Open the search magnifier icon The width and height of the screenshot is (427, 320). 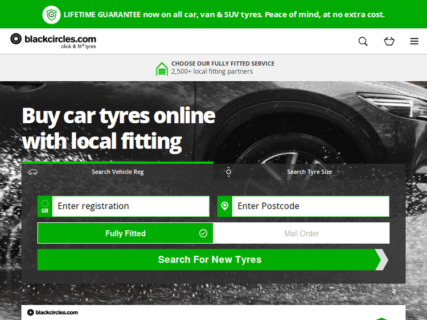point(363,41)
